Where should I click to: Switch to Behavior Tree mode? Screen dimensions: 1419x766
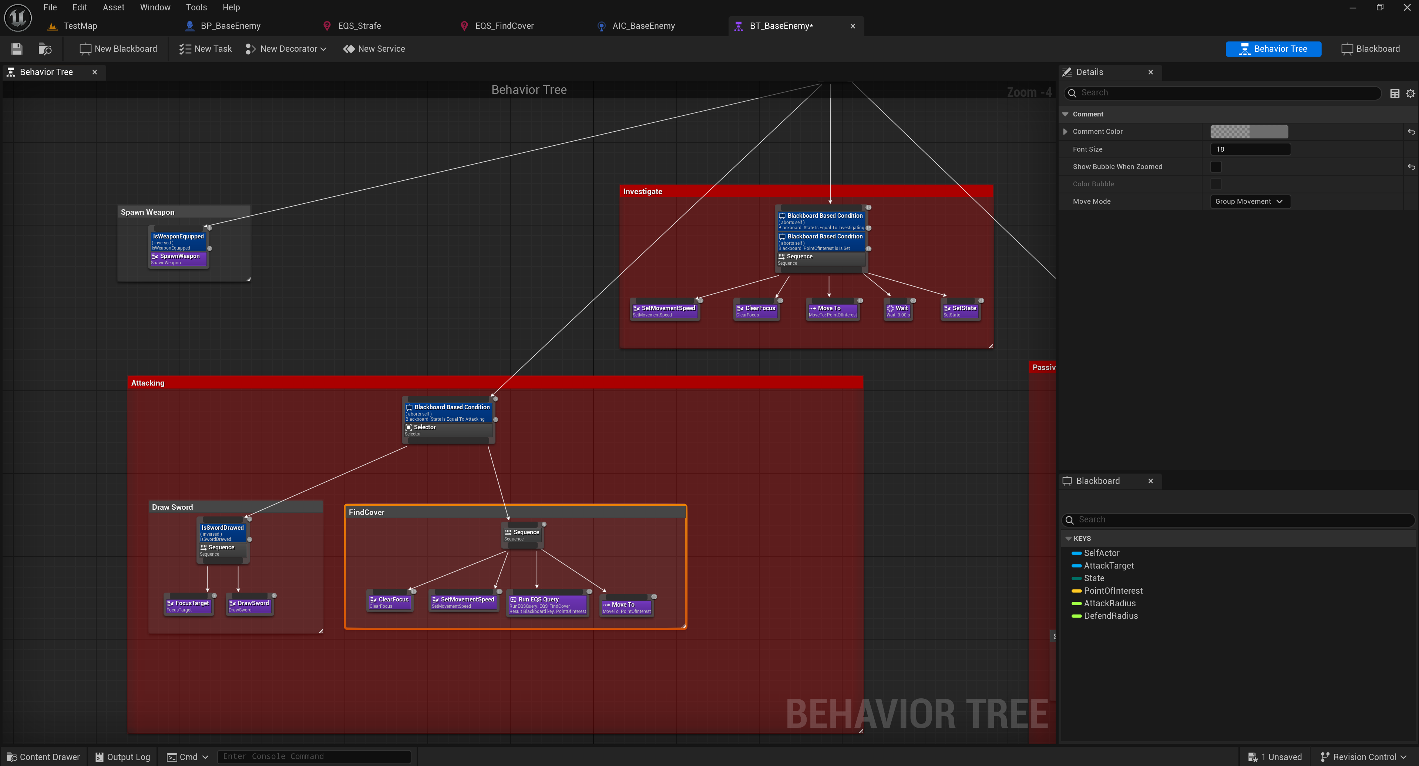(1273, 49)
